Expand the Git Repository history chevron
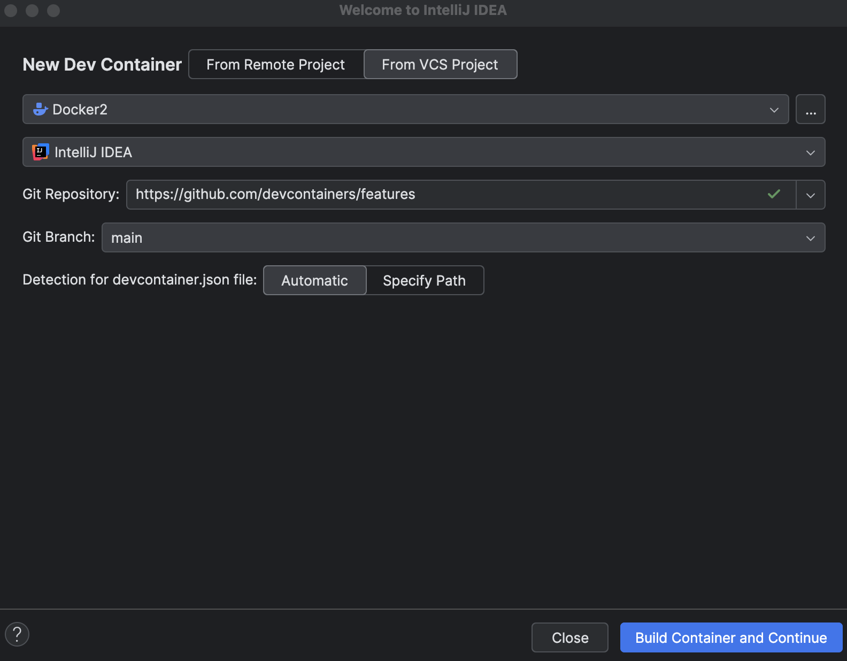Viewport: 847px width, 661px height. (810, 195)
